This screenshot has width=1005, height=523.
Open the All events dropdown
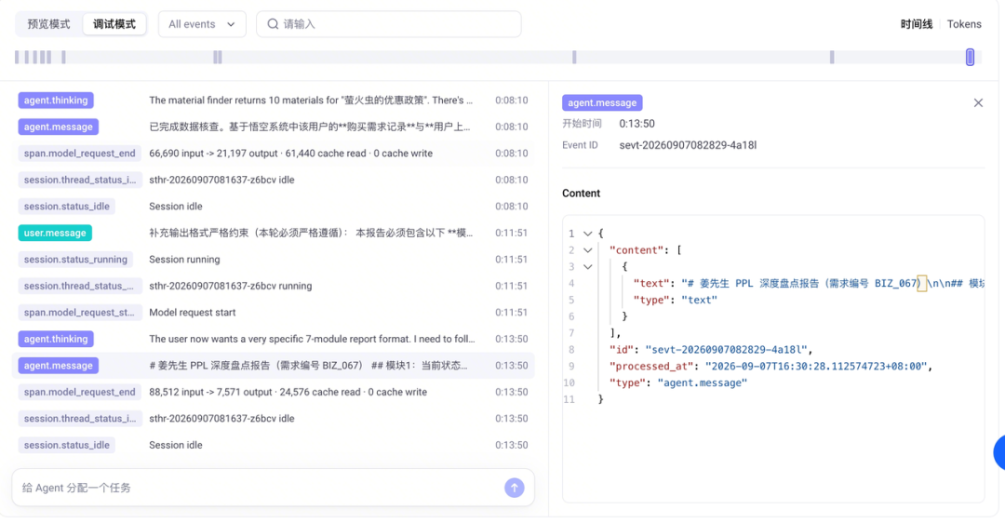(x=202, y=24)
